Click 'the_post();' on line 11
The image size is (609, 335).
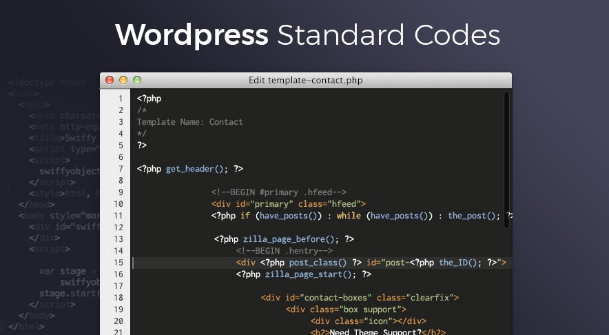tap(474, 216)
